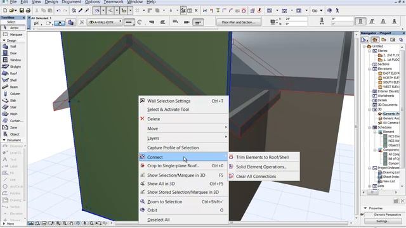Collapse the Document section in Toolbox

click(4, 140)
